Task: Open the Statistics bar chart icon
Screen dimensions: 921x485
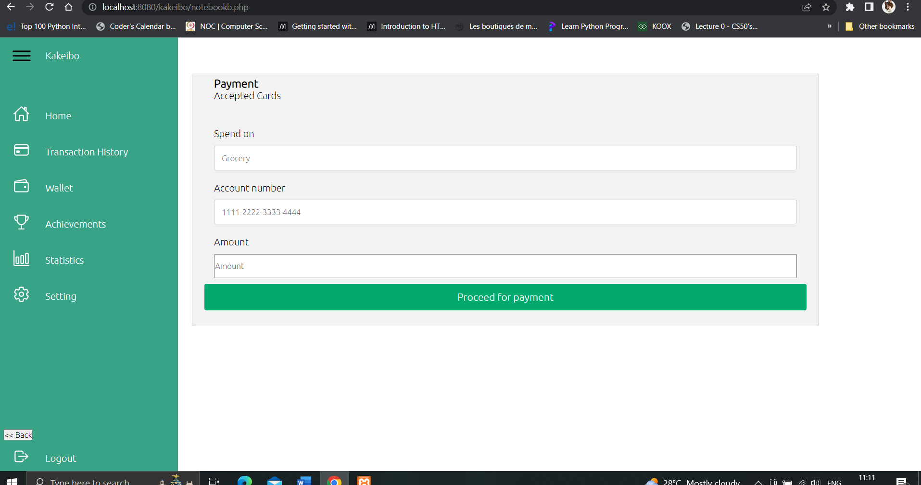Action: (21, 258)
